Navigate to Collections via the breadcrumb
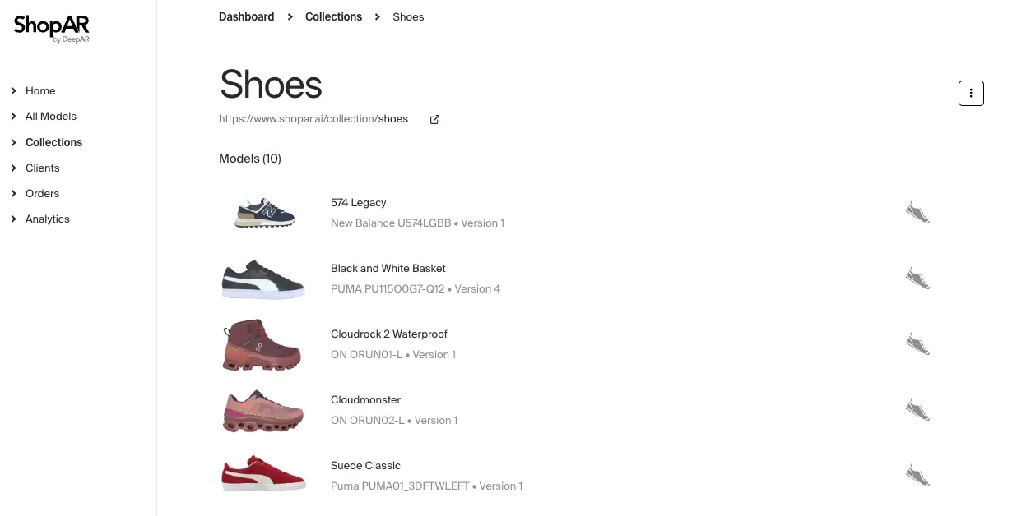 pos(333,16)
